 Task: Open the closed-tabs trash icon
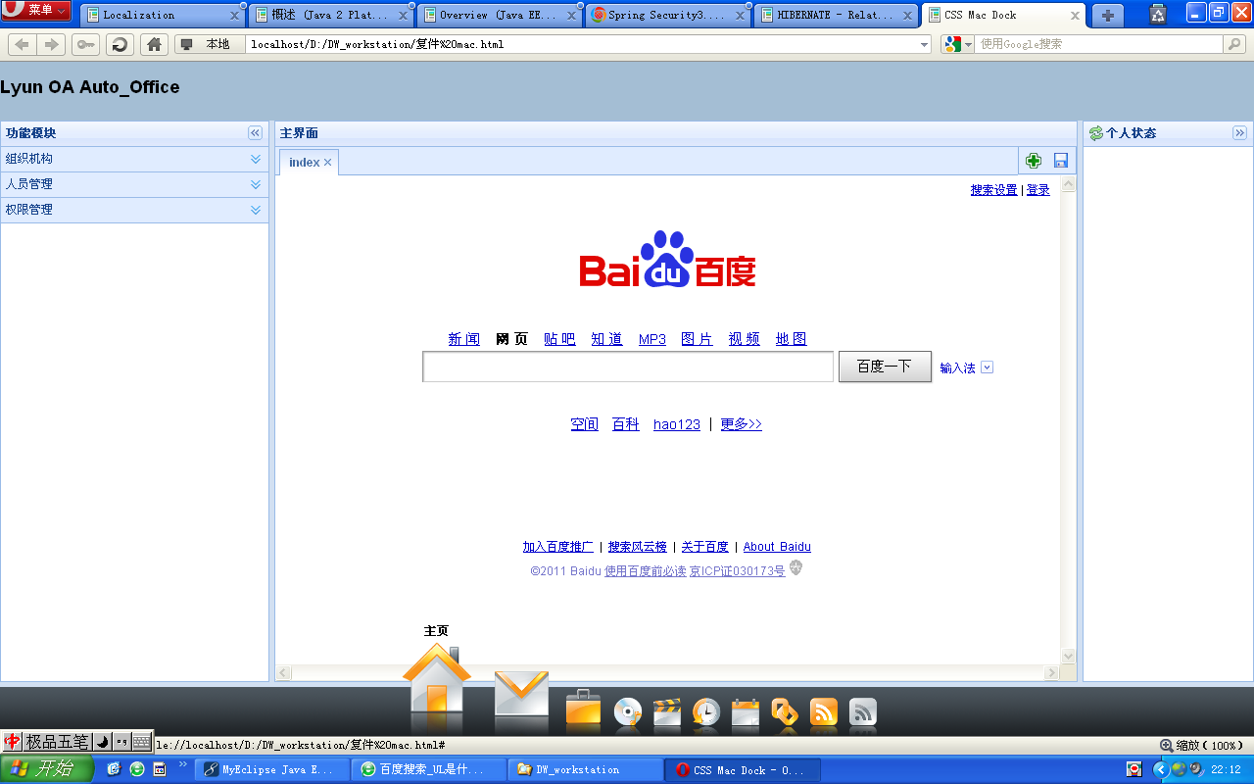pos(1158,14)
